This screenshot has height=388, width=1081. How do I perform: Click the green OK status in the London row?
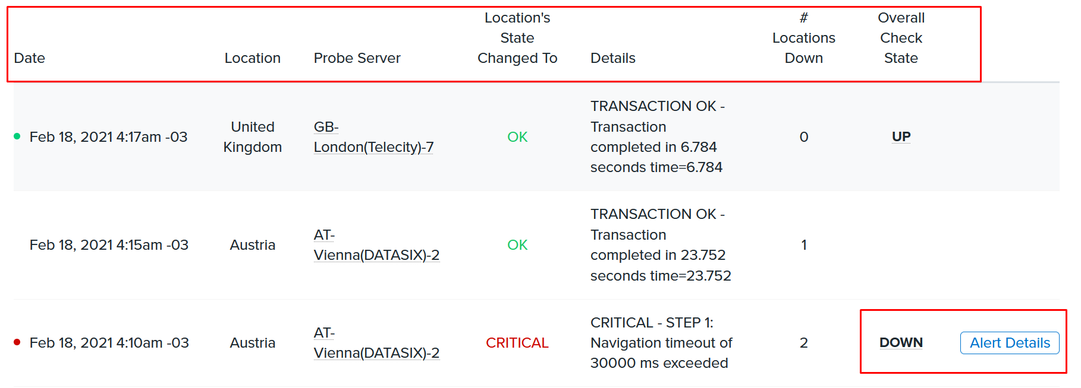pos(517,136)
